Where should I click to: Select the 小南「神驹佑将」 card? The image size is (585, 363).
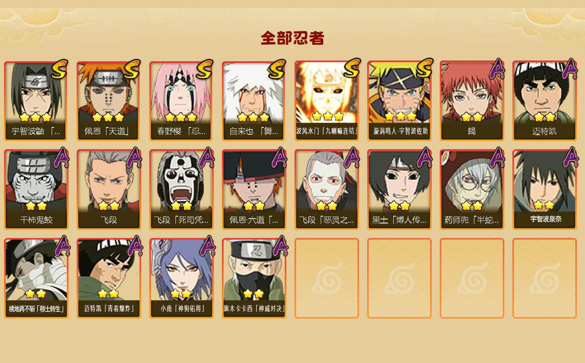[182, 278]
